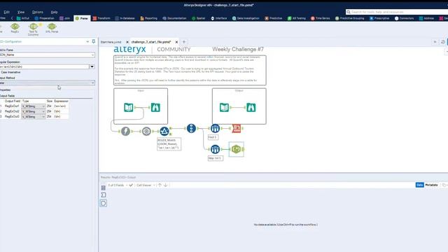Open the 3 of 3 Fields dropdown
The width and height of the screenshot is (448, 252).
click(x=118, y=185)
